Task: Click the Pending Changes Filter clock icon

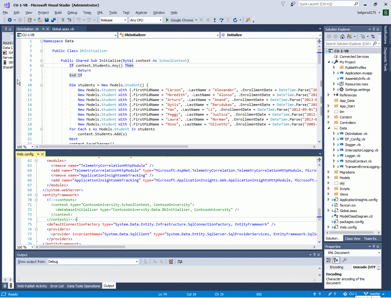Action: 363,36
